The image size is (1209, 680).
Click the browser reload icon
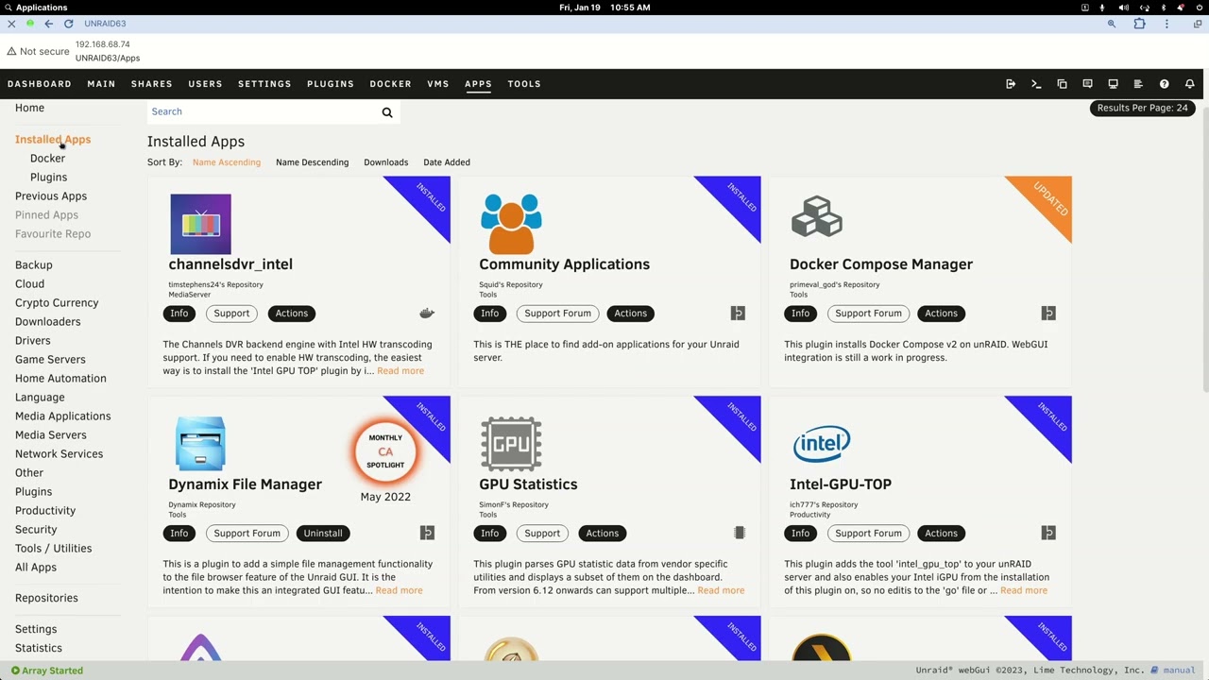coord(68,24)
